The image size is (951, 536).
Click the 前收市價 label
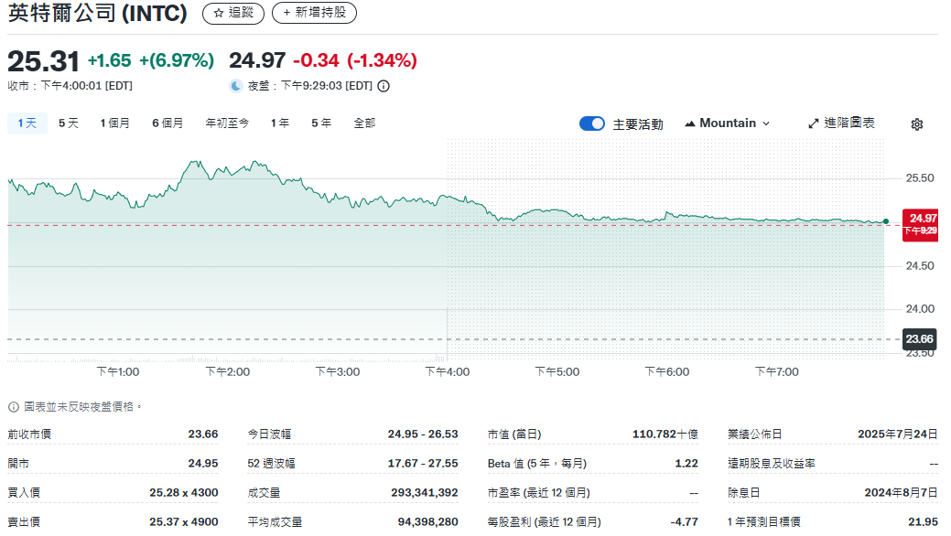(29, 434)
